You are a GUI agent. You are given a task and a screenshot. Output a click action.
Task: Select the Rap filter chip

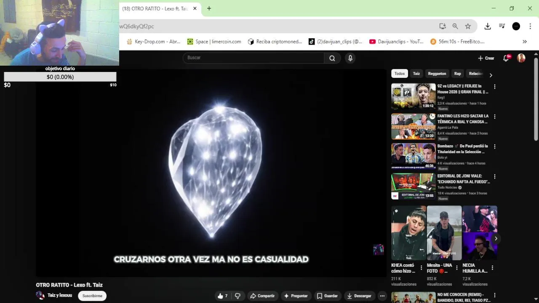(x=457, y=74)
